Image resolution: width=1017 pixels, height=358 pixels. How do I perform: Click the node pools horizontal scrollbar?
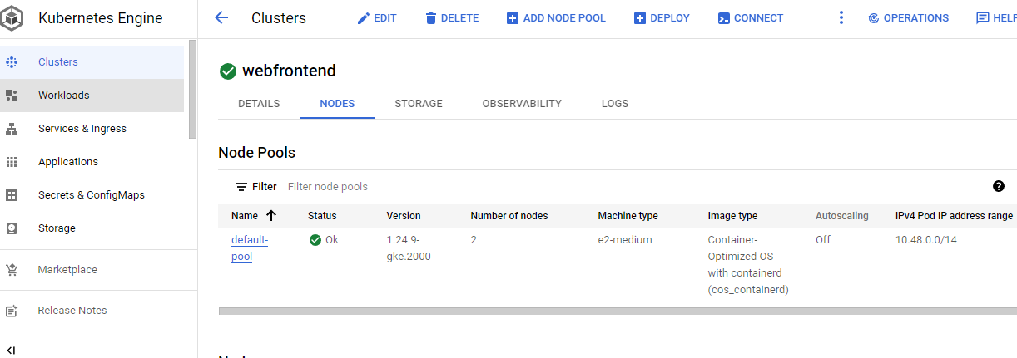[x=617, y=311]
